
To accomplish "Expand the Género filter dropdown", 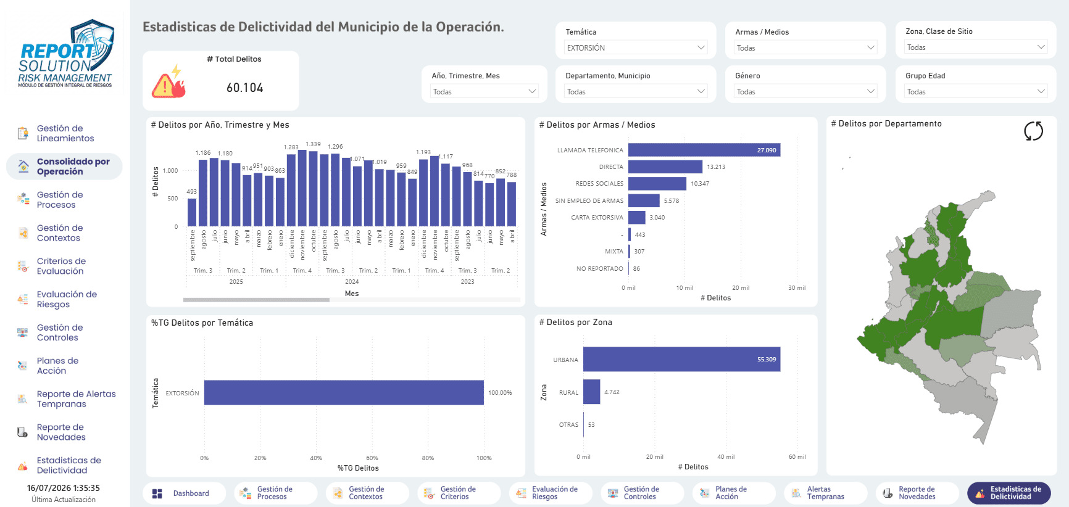I will tap(805, 91).
